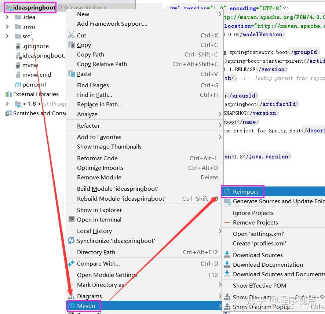Click the Scratches and Consoles icon
The height and width of the screenshot is (314, 325).
(8, 113)
